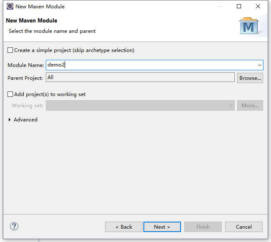Maximize the New Maven Module window

point(239,6)
